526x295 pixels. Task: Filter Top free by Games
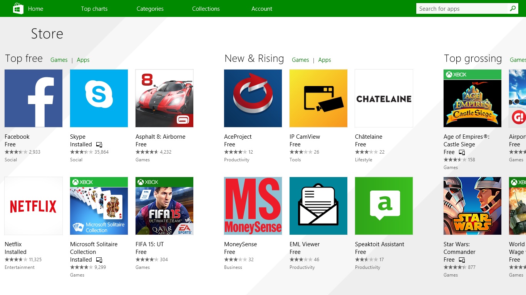59,60
